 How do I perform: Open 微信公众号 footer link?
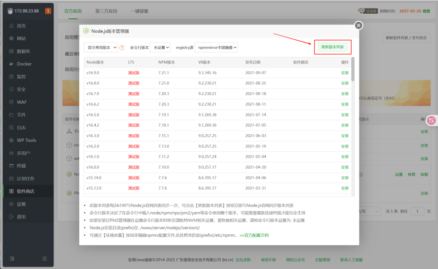(x=295, y=260)
